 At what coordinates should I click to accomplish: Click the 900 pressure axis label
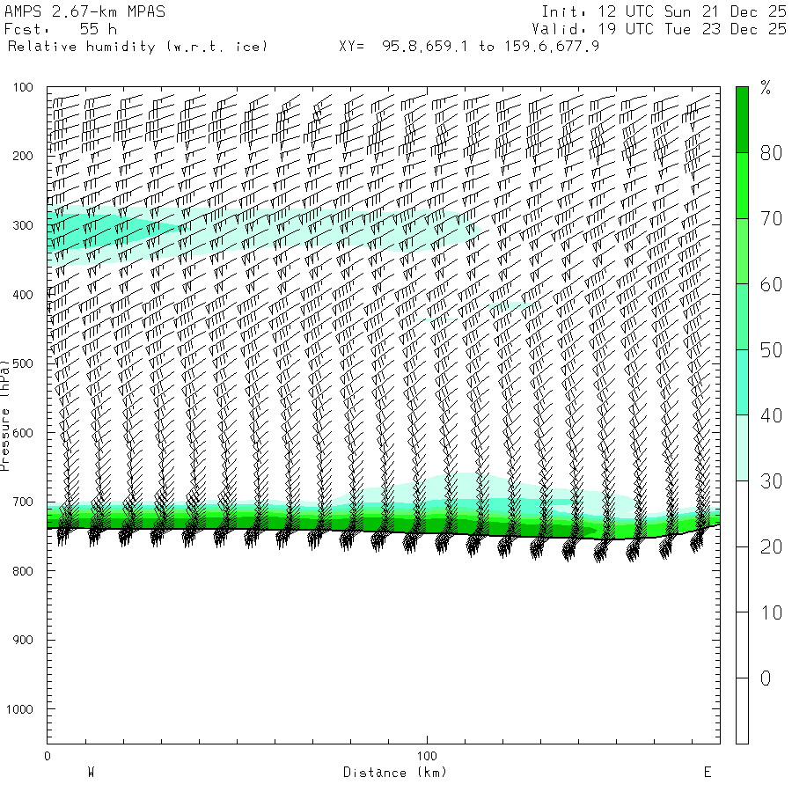pyautogui.click(x=23, y=640)
